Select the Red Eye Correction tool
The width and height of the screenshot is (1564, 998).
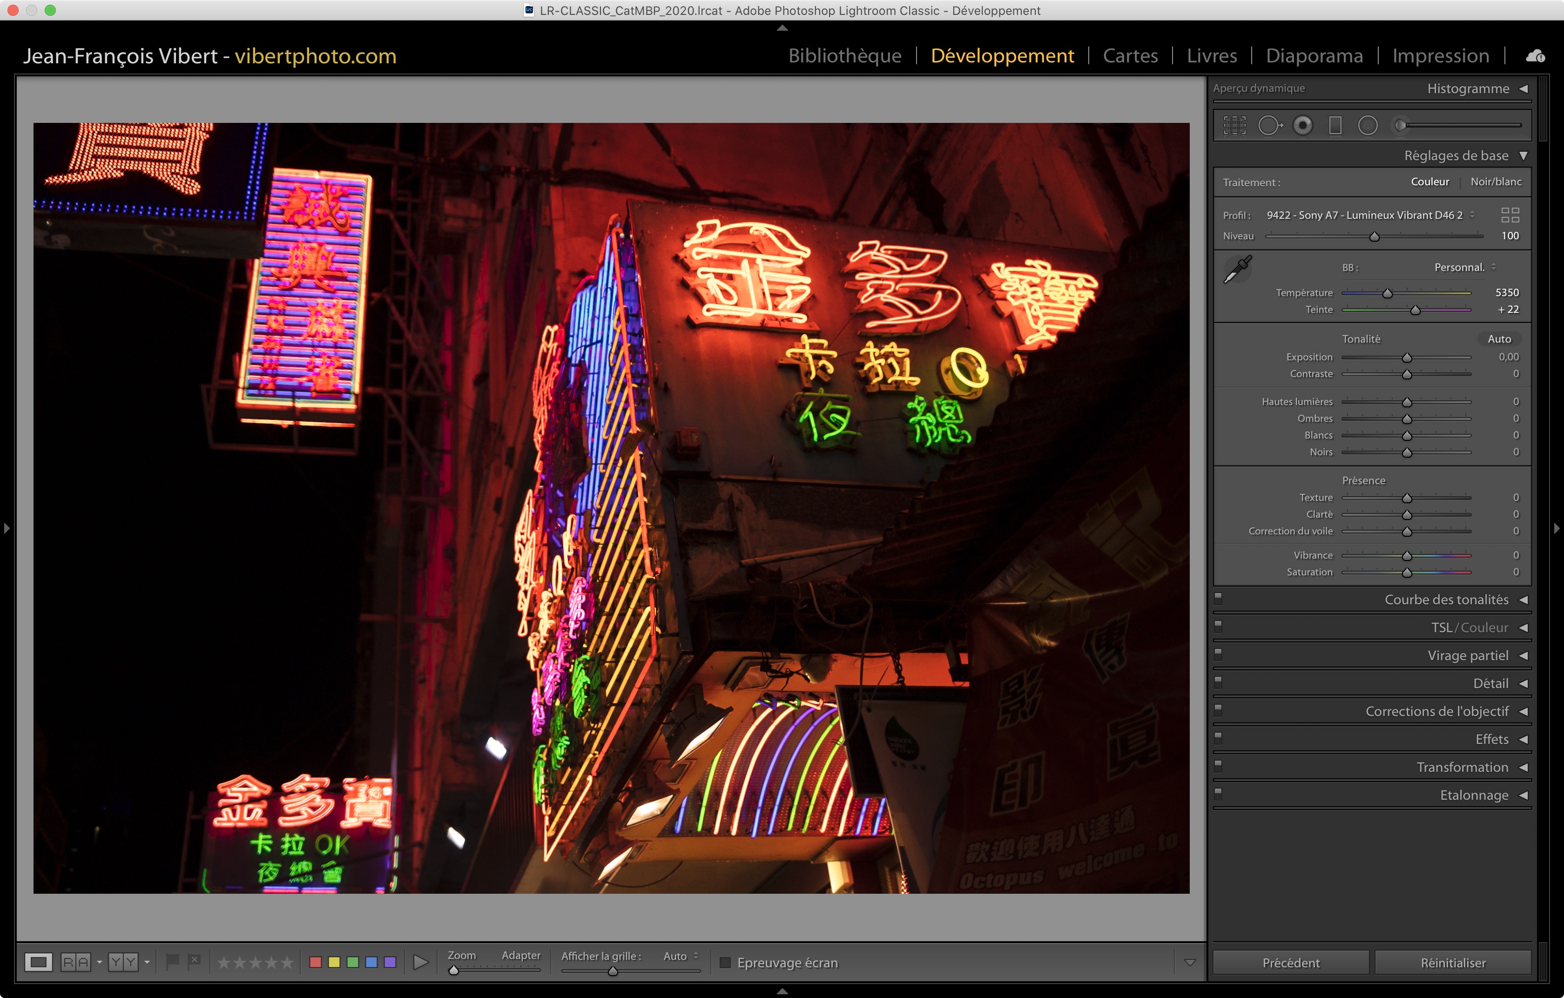[x=1302, y=125]
